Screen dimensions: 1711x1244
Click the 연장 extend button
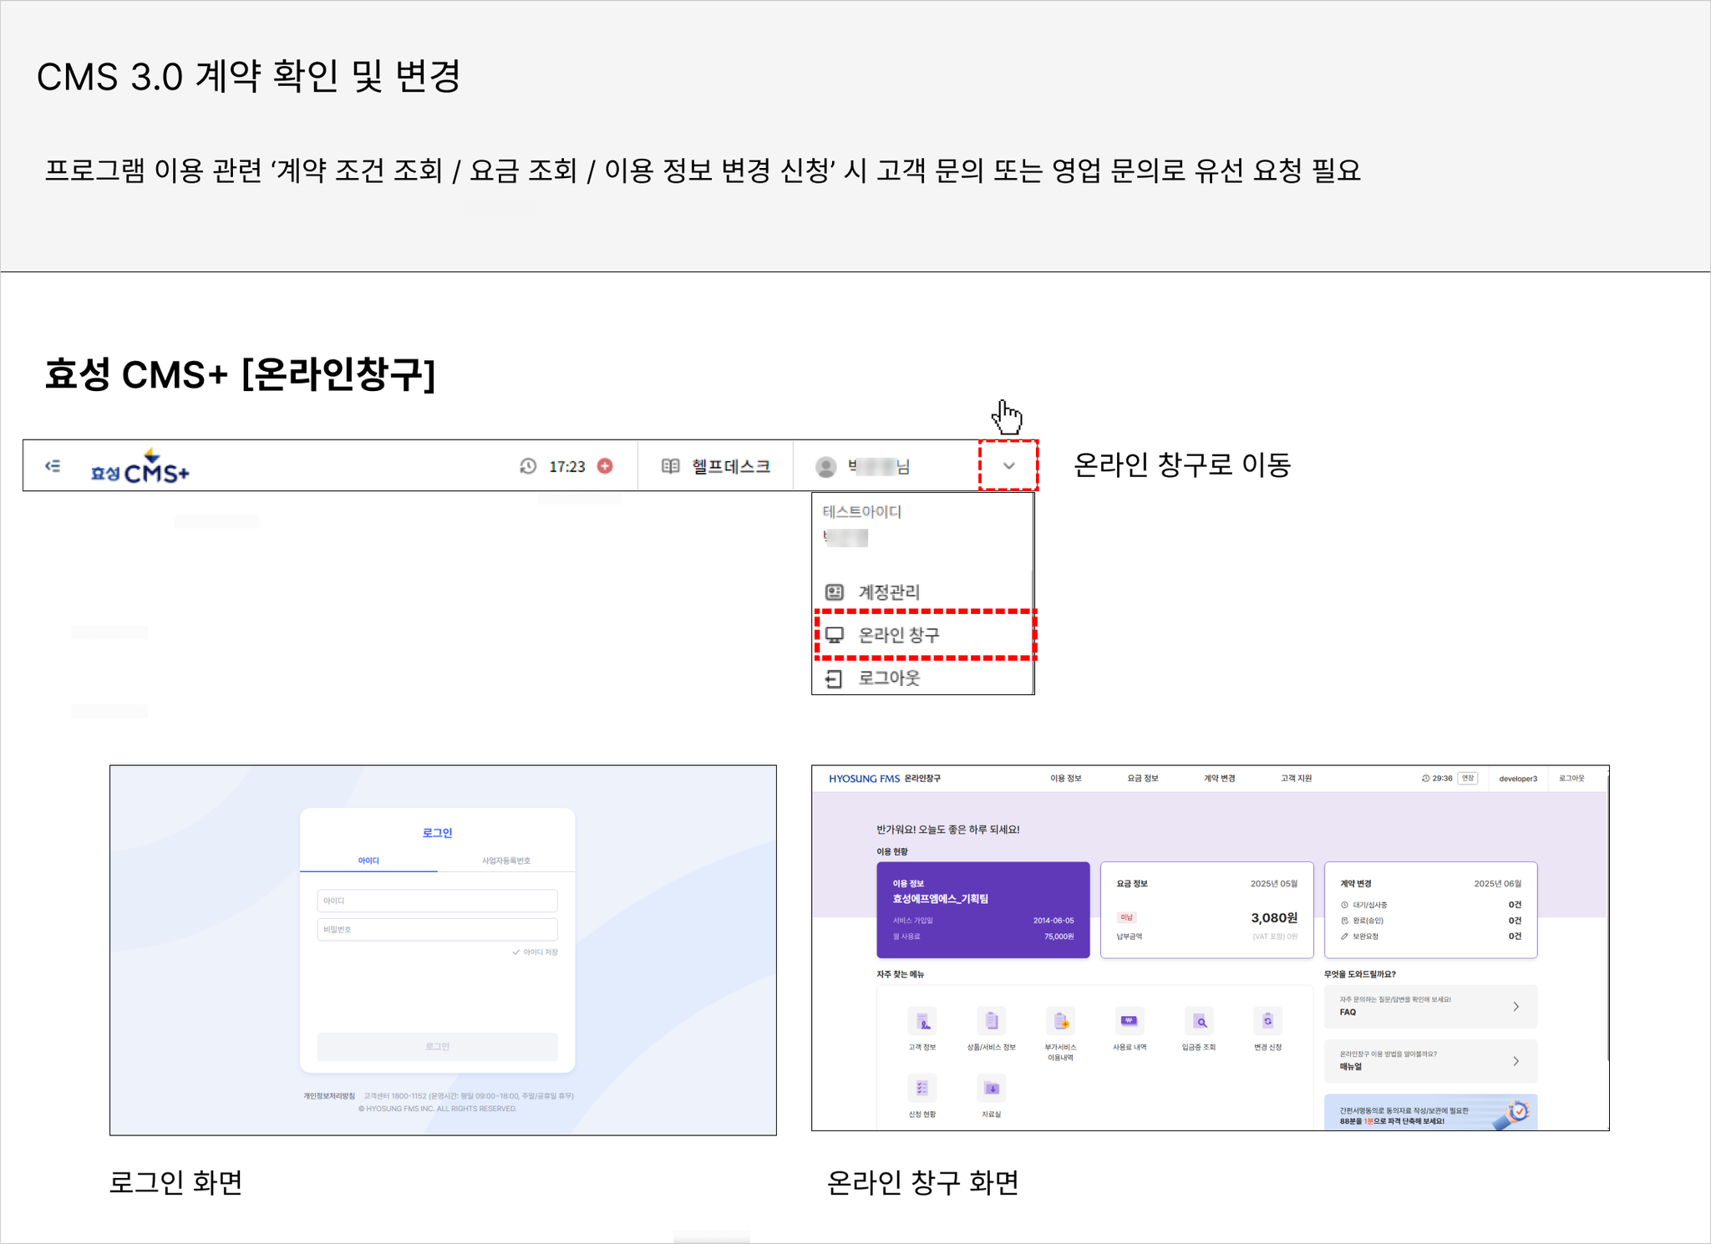click(1468, 779)
